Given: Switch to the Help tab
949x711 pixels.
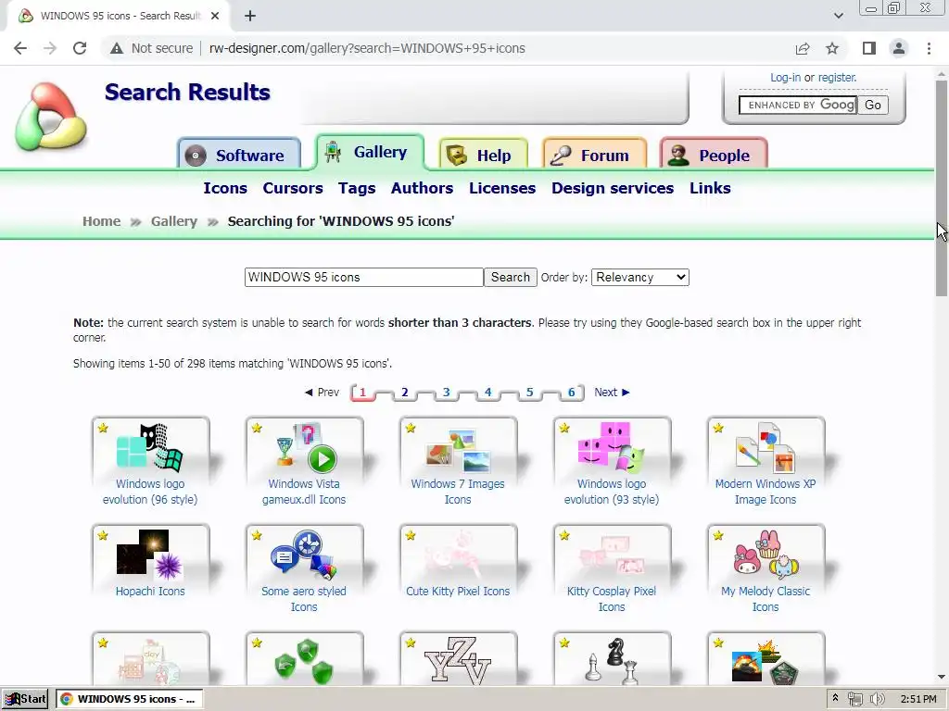Looking at the screenshot, I should 484,155.
